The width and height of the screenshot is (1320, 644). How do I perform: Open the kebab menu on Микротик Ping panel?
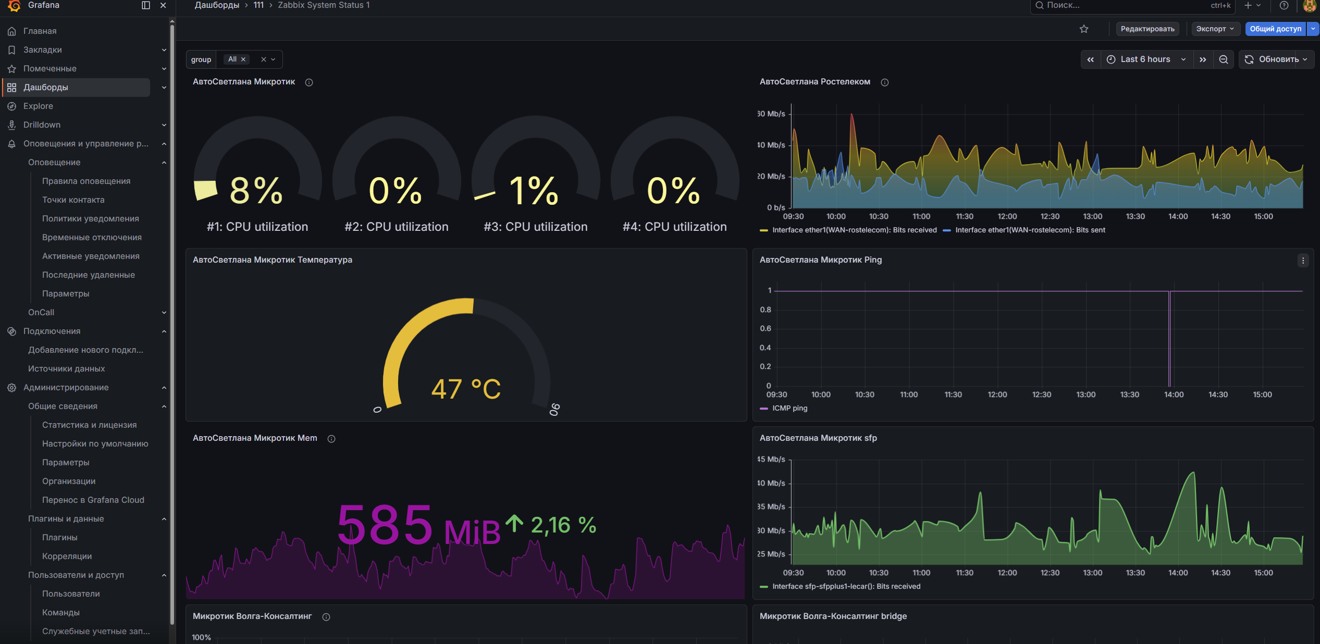1303,260
